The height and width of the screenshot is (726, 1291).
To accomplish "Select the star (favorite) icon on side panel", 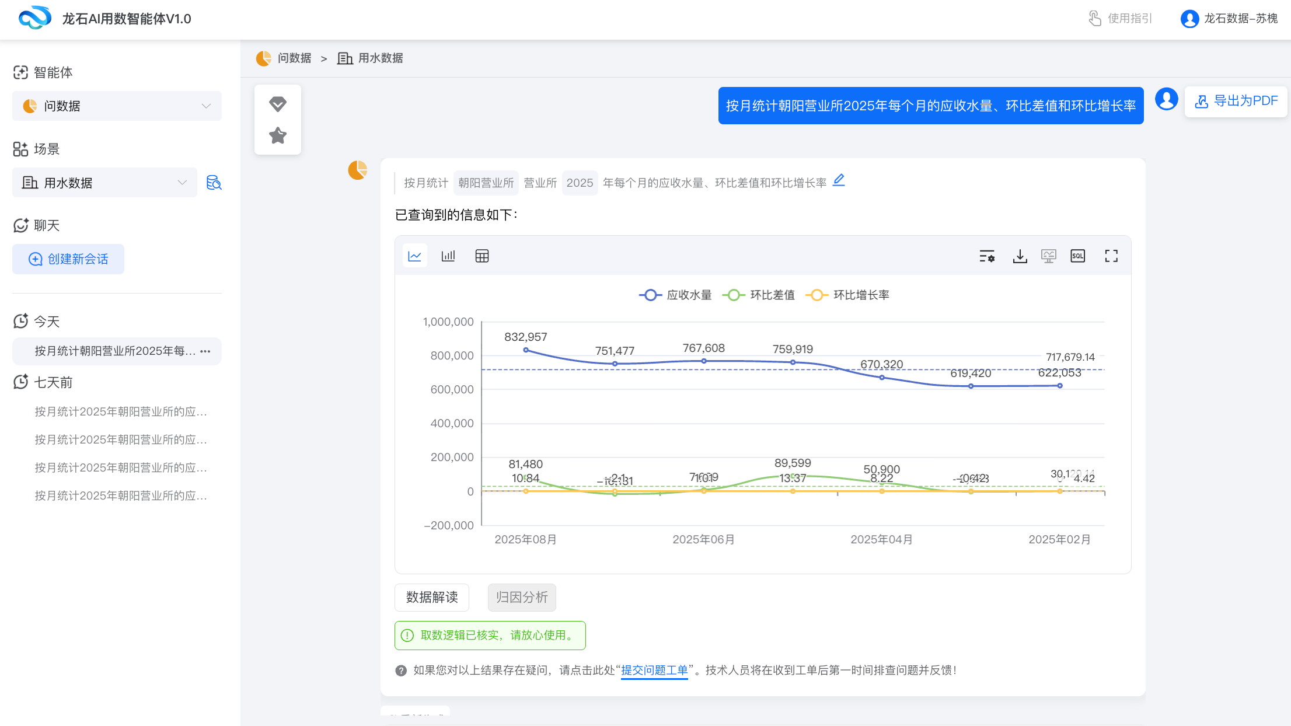I will click(x=277, y=135).
